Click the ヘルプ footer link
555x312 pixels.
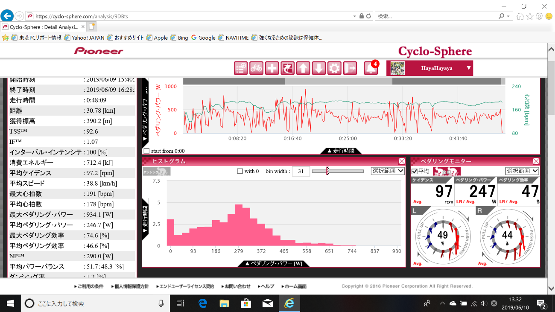click(x=266, y=286)
